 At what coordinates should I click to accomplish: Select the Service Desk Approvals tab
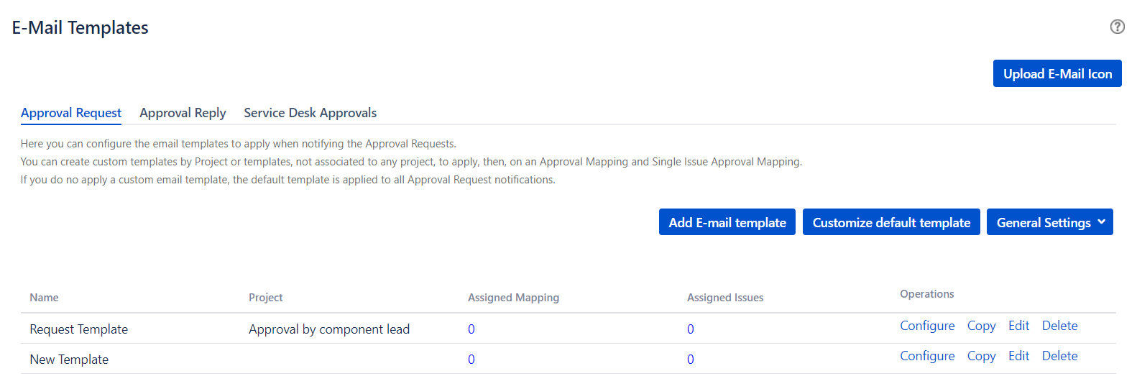point(310,113)
